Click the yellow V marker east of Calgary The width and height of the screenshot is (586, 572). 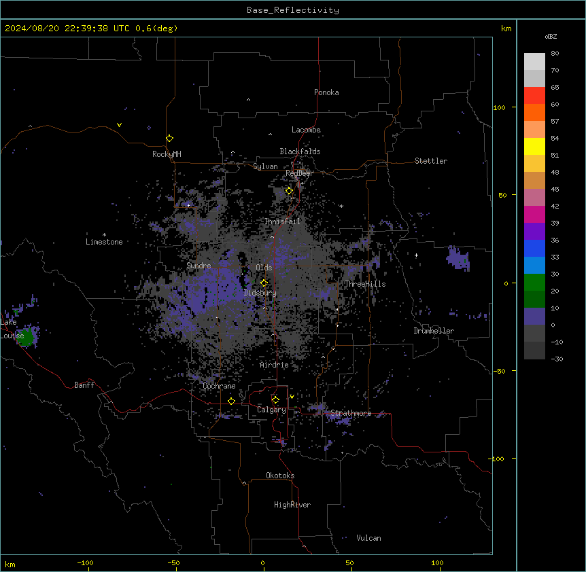(x=292, y=397)
